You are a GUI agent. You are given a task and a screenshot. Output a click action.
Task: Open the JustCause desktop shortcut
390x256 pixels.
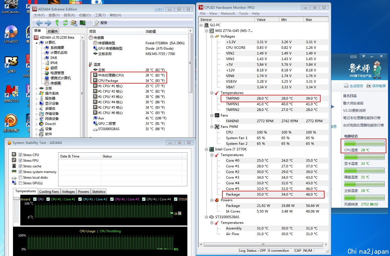[x=11, y=7]
